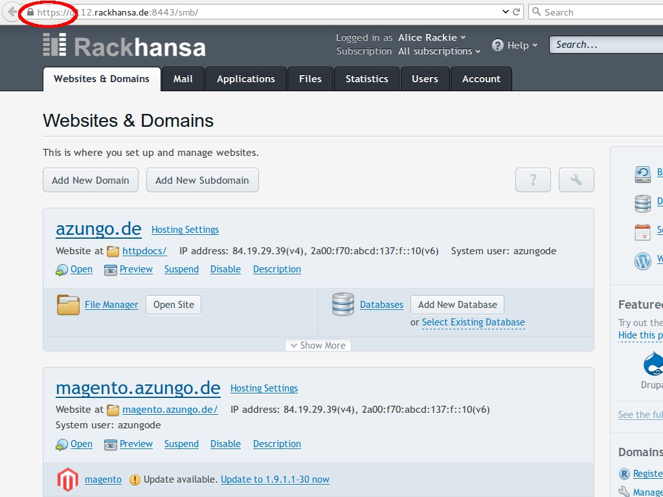Screen dimensions: 663x497
Task: Expand the Help dropdown menu
Action: click(523, 45)
